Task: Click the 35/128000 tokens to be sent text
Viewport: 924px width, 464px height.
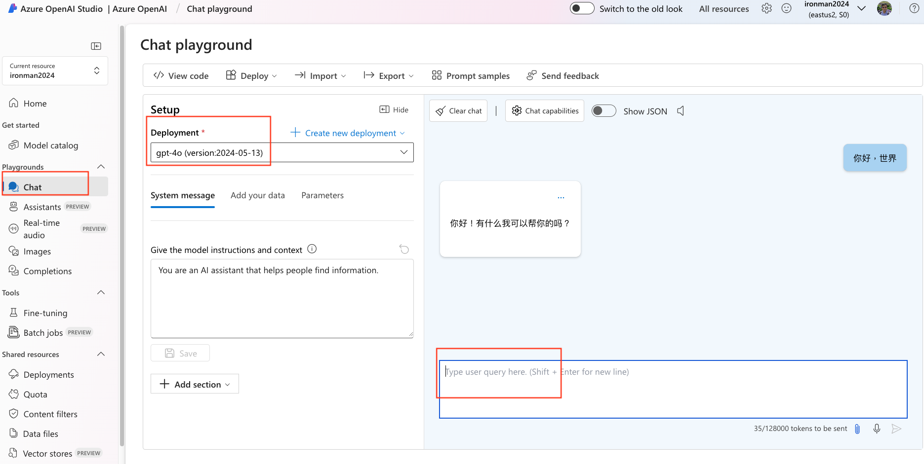Action: 800,428
